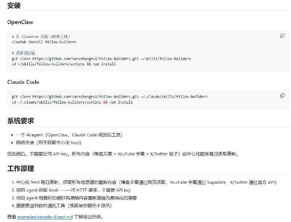This screenshot has width=291, height=222.
Task: Click the OpenClaw subheading
Action: point(20,22)
